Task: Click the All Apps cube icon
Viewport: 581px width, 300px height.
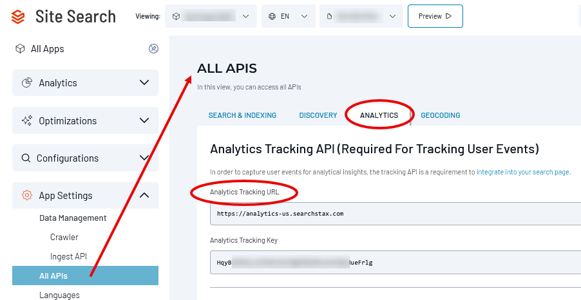Action: tap(20, 48)
